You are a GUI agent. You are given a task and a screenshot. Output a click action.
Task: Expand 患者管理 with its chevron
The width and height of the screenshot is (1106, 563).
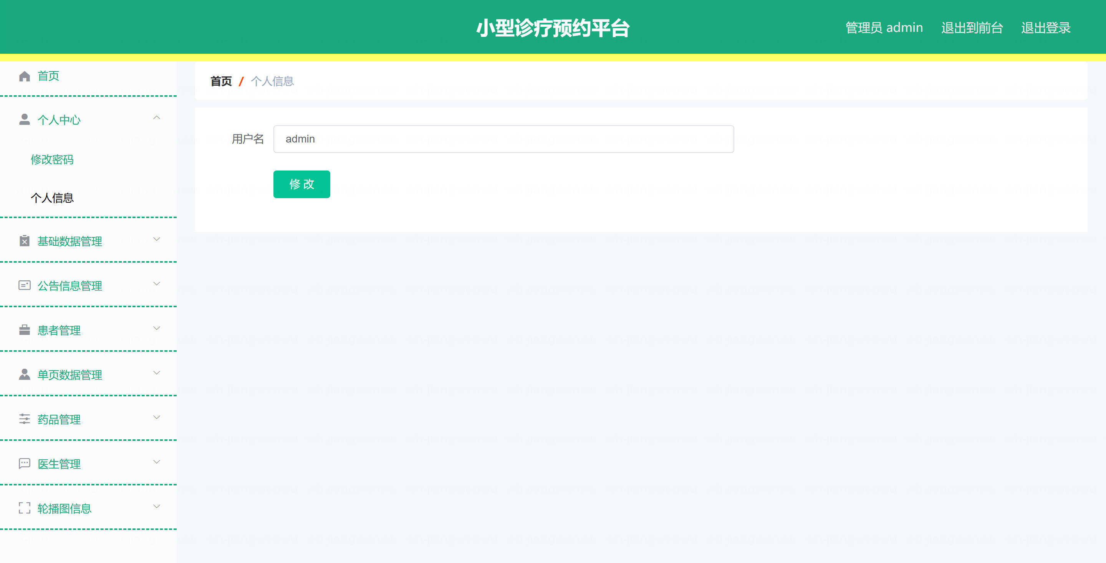157,328
